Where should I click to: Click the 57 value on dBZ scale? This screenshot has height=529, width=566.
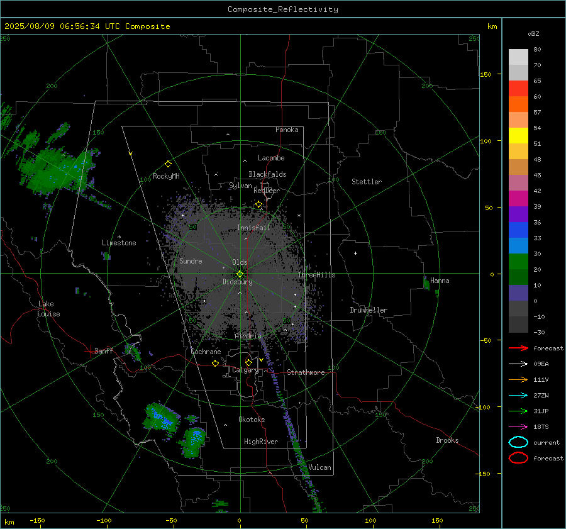coord(537,113)
